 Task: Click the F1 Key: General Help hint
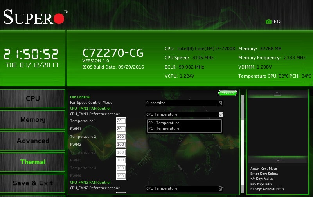click(x=267, y=189)
